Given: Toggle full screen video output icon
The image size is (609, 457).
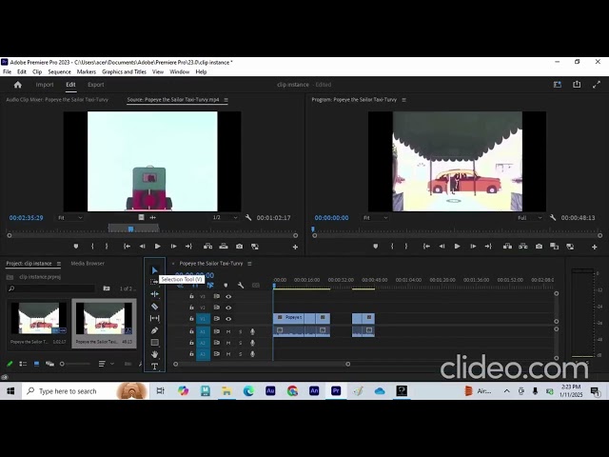Looking at the screenshot, I should pos(597,85).
